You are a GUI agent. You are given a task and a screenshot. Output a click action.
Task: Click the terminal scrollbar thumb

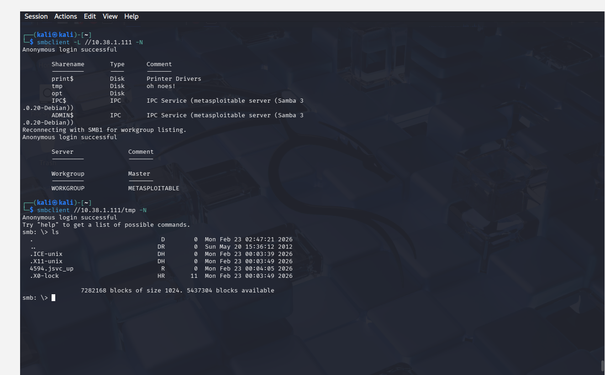click(x=602, y=365)
